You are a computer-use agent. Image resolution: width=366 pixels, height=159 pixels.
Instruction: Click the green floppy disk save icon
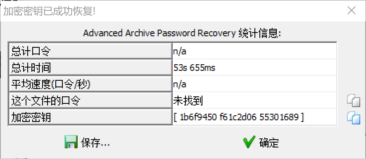[x=71, y=143]
